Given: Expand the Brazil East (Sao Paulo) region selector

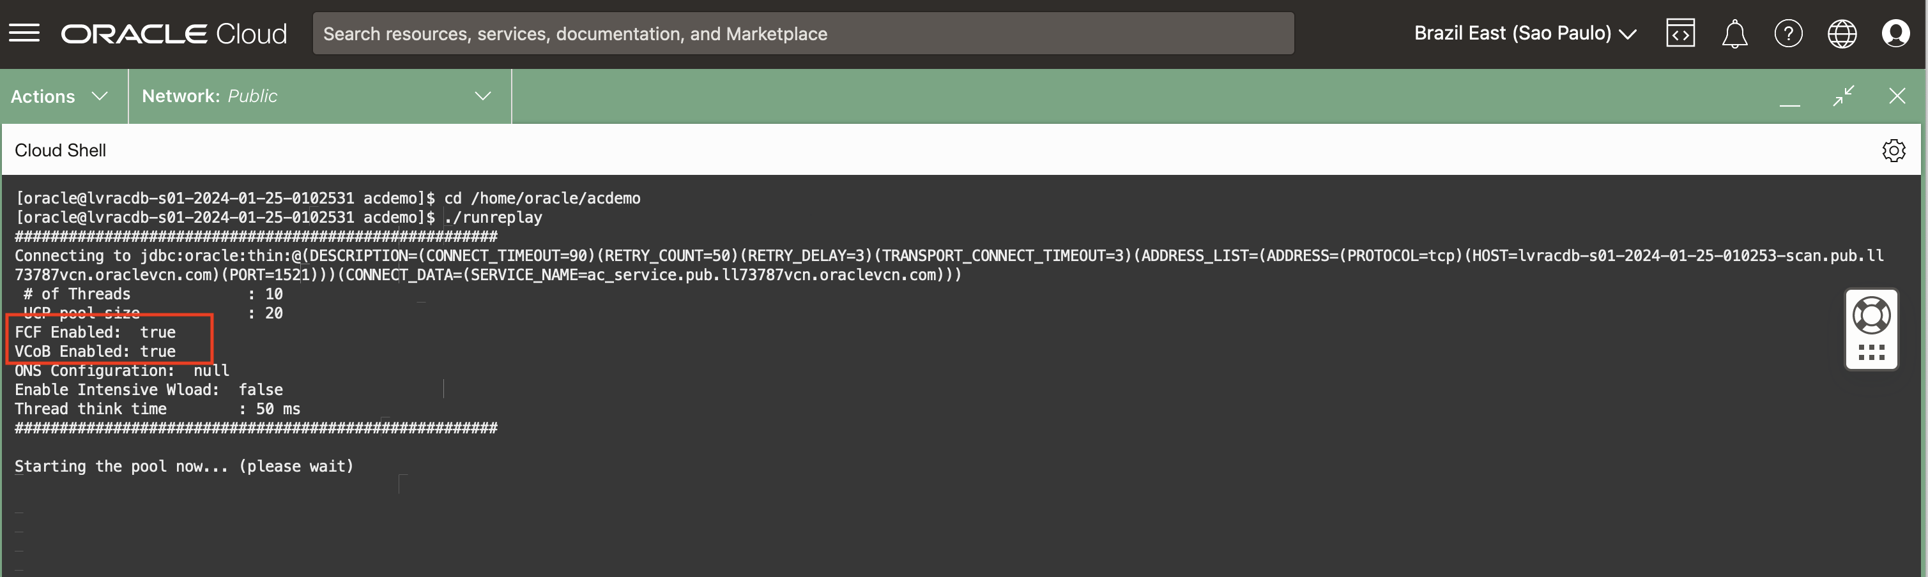Looking at the screenshot, I should [1524, 34].
